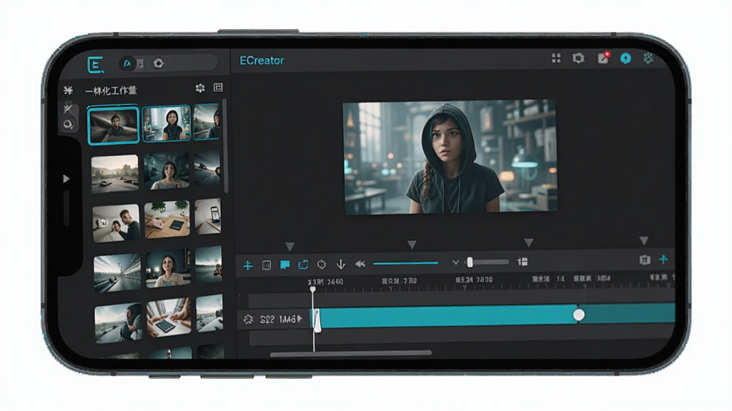Open the gray settings icon in the top-right header
This screenshot has height=411, width=732.
pos(578,59)
